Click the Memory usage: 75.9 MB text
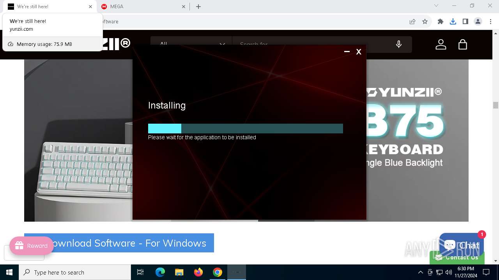The width and height of the screenshot is (499, 280). (44, 44)
